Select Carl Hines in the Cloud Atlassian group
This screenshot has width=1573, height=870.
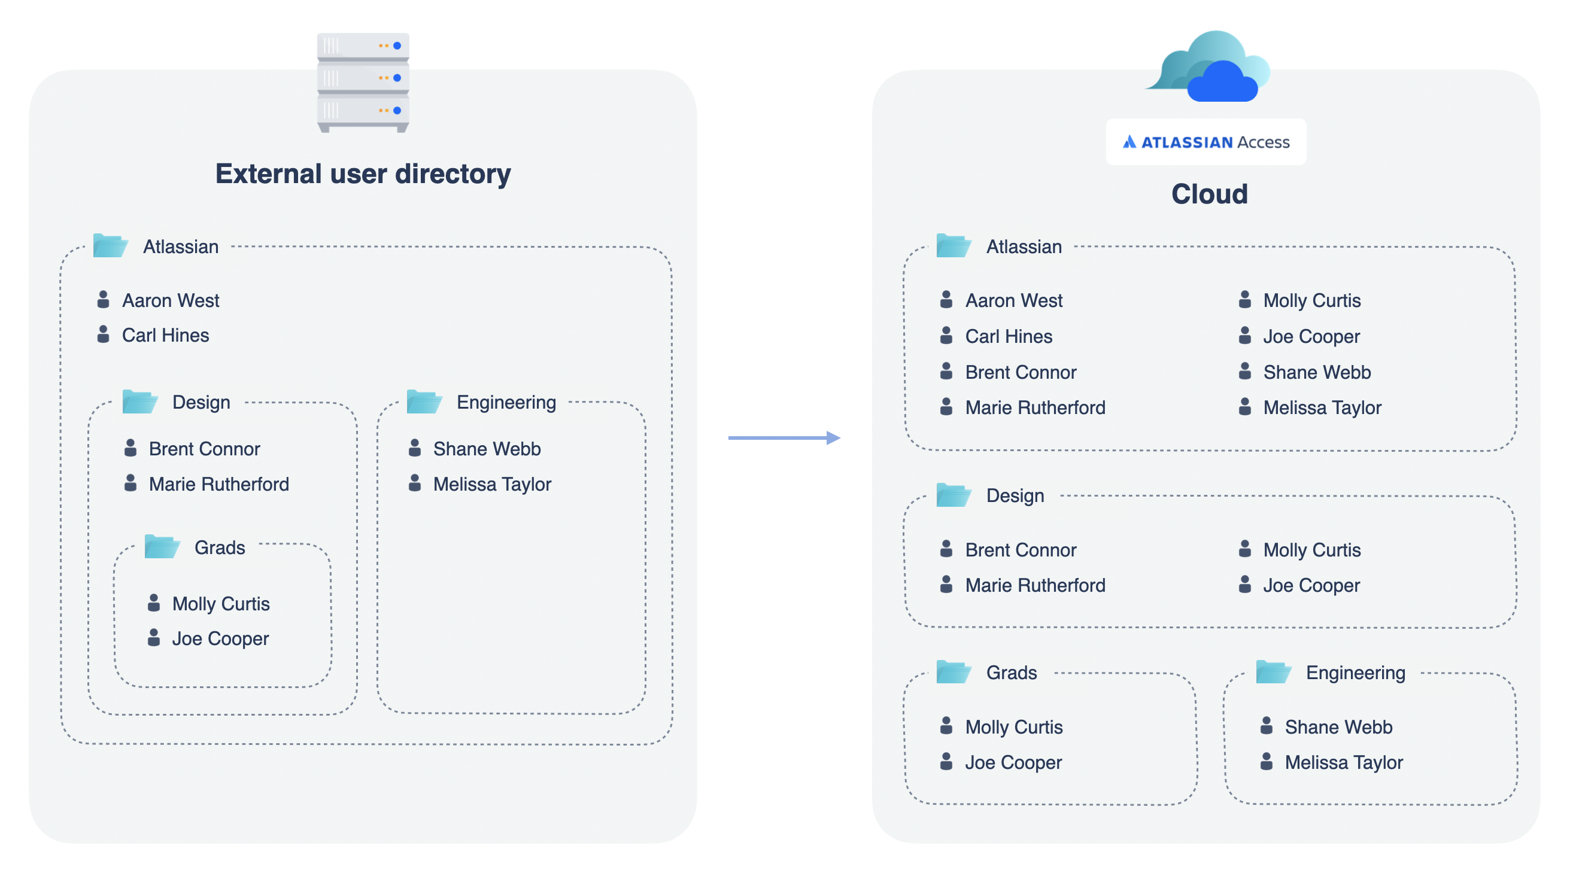1008,336
